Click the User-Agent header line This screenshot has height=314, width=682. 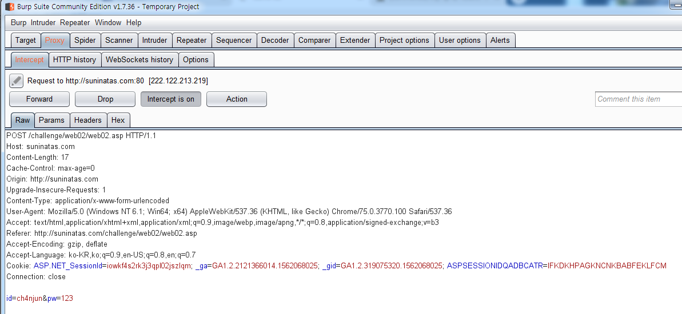coord(229,211)
